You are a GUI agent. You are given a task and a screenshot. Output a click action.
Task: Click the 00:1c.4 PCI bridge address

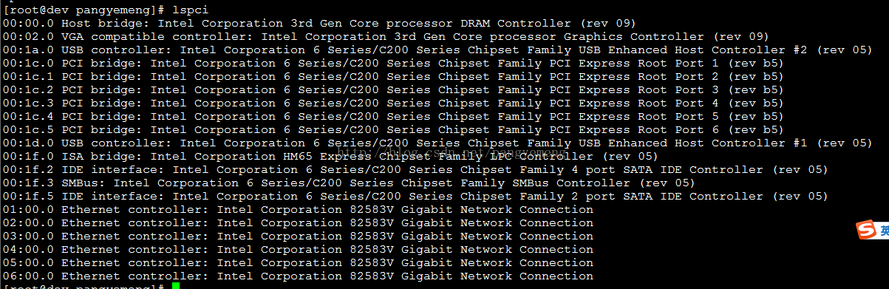point(28,117)
